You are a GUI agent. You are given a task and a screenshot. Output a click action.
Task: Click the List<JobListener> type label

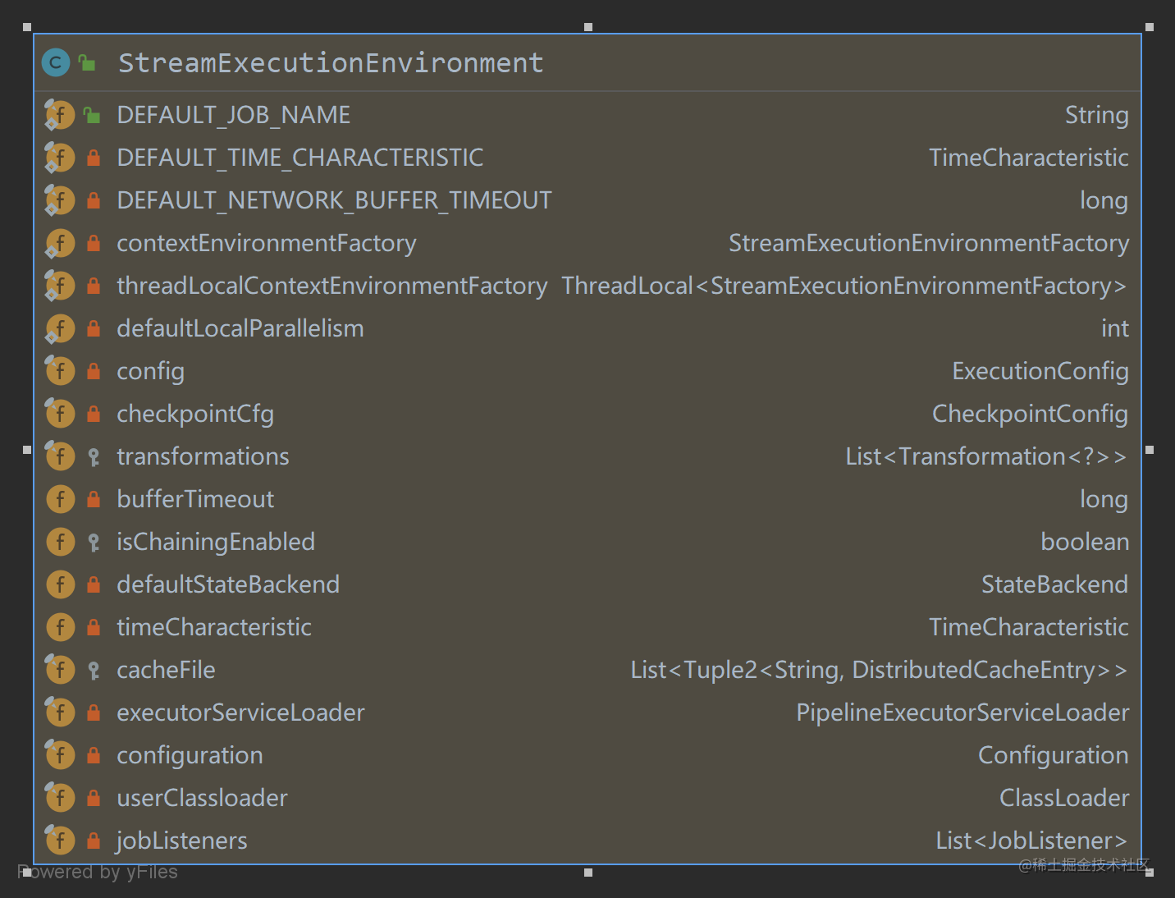1031,841
